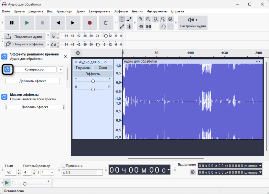Enable the Привязать checkbox
Viewport: 269px width, 194px height.
point(63,166)
